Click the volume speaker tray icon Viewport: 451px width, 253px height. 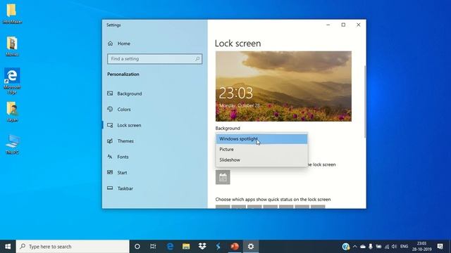pos(395,247)
